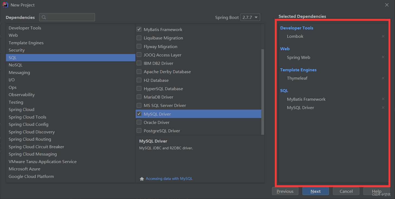Enable the H2 Database checkbox
This screenshot has width=395, height=199.
tap(139, 80)
